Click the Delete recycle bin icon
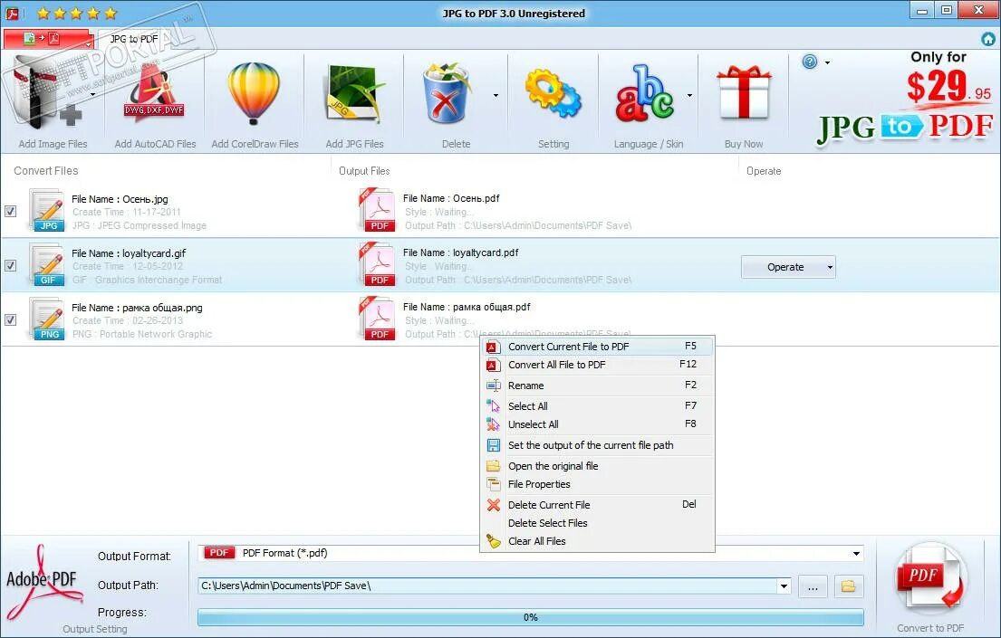Image resolution: width=1001 pixels, height=638 pixels. click(448, 93)
